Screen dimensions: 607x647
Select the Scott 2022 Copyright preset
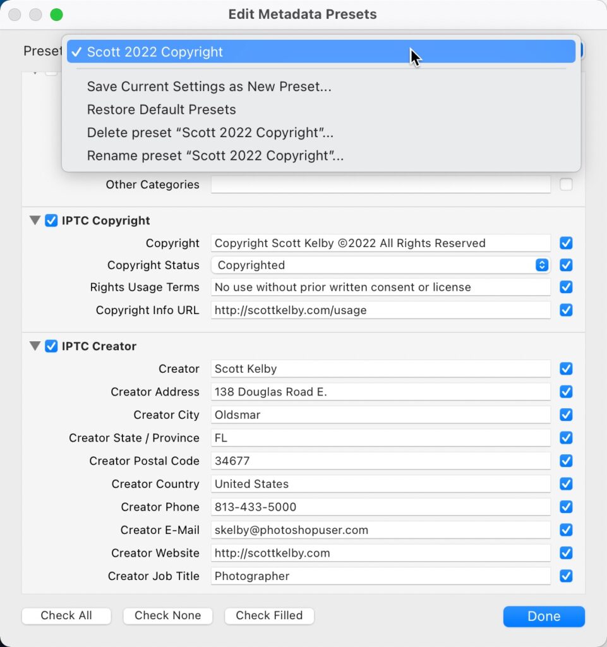321,52
